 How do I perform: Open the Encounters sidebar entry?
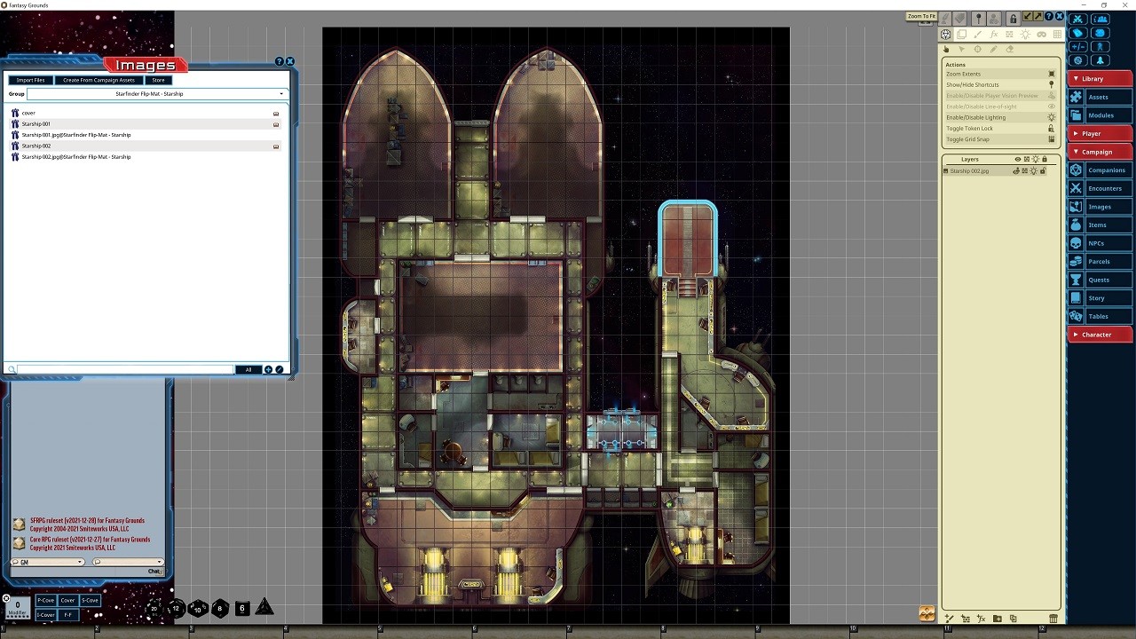(x=1100, y=188)
